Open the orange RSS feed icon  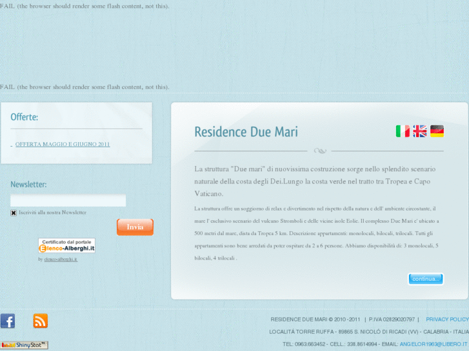point(41,321)
